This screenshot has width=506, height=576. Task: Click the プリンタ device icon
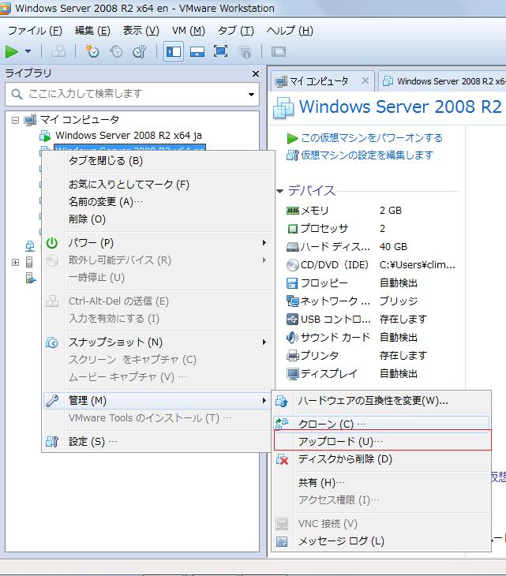(x=293, y=356)
